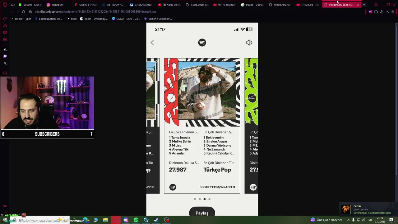This screenshot has height=224, width=398.
Task: Open the volume control in tray
Action: pos(363,220)
